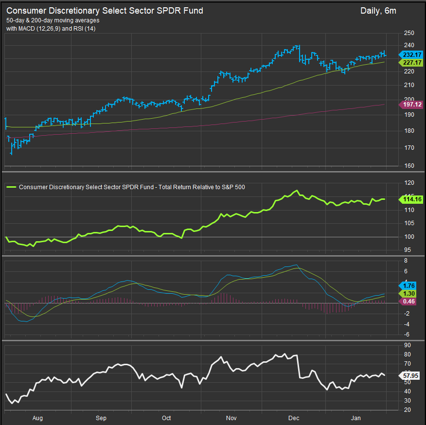Select the 232.17 last price tag
The image size is (426, 425).
[x=411, y=54]
